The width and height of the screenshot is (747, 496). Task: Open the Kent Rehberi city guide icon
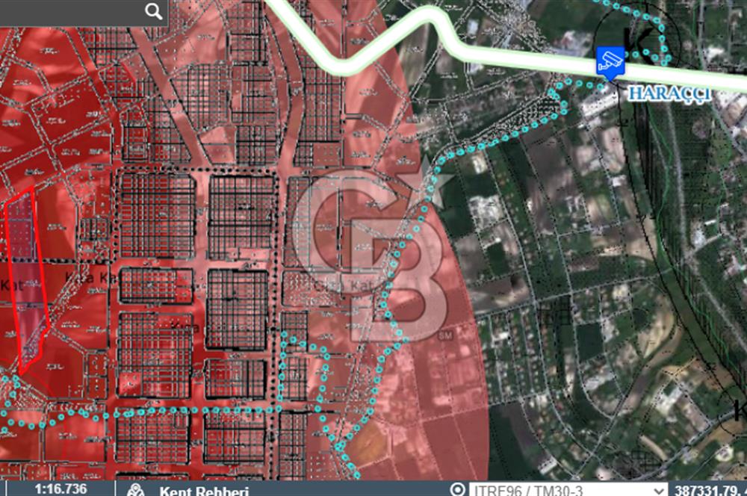(x=136, y=490)
